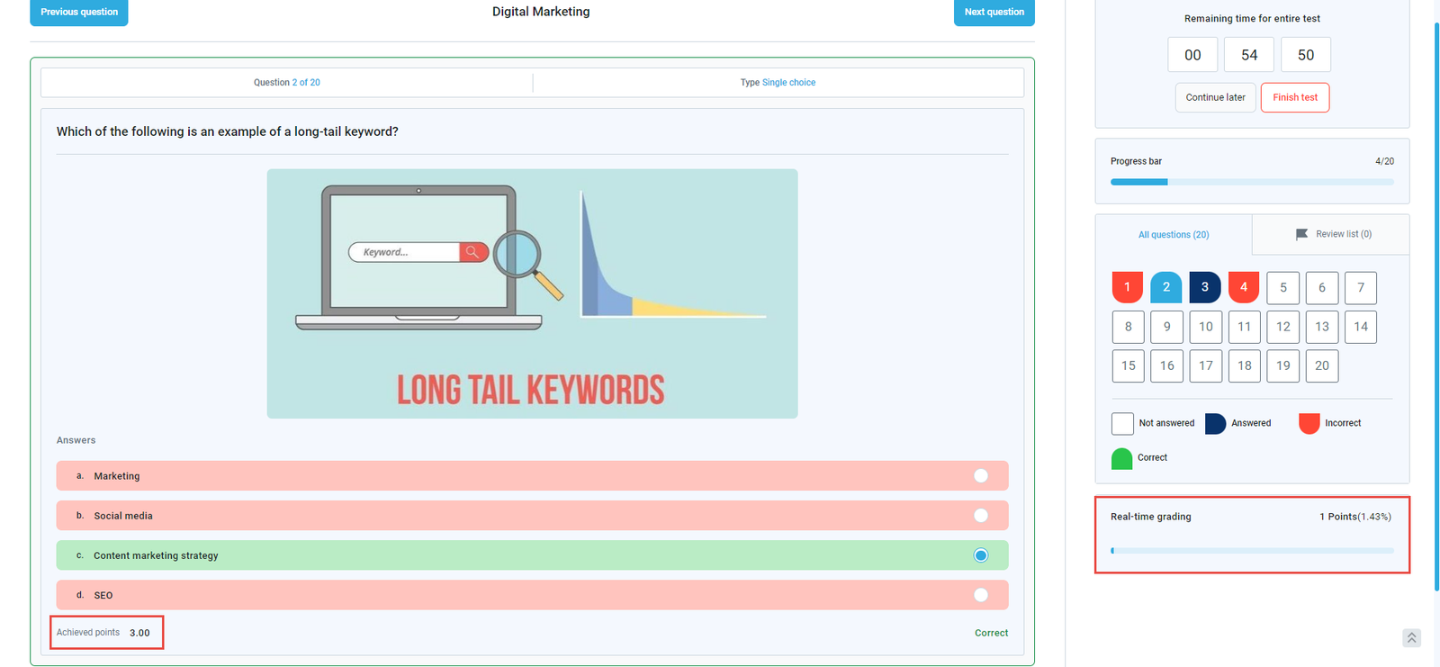Switch to the All questions tab
This screenshot has height=667, width=1440.
point(1173,235)
